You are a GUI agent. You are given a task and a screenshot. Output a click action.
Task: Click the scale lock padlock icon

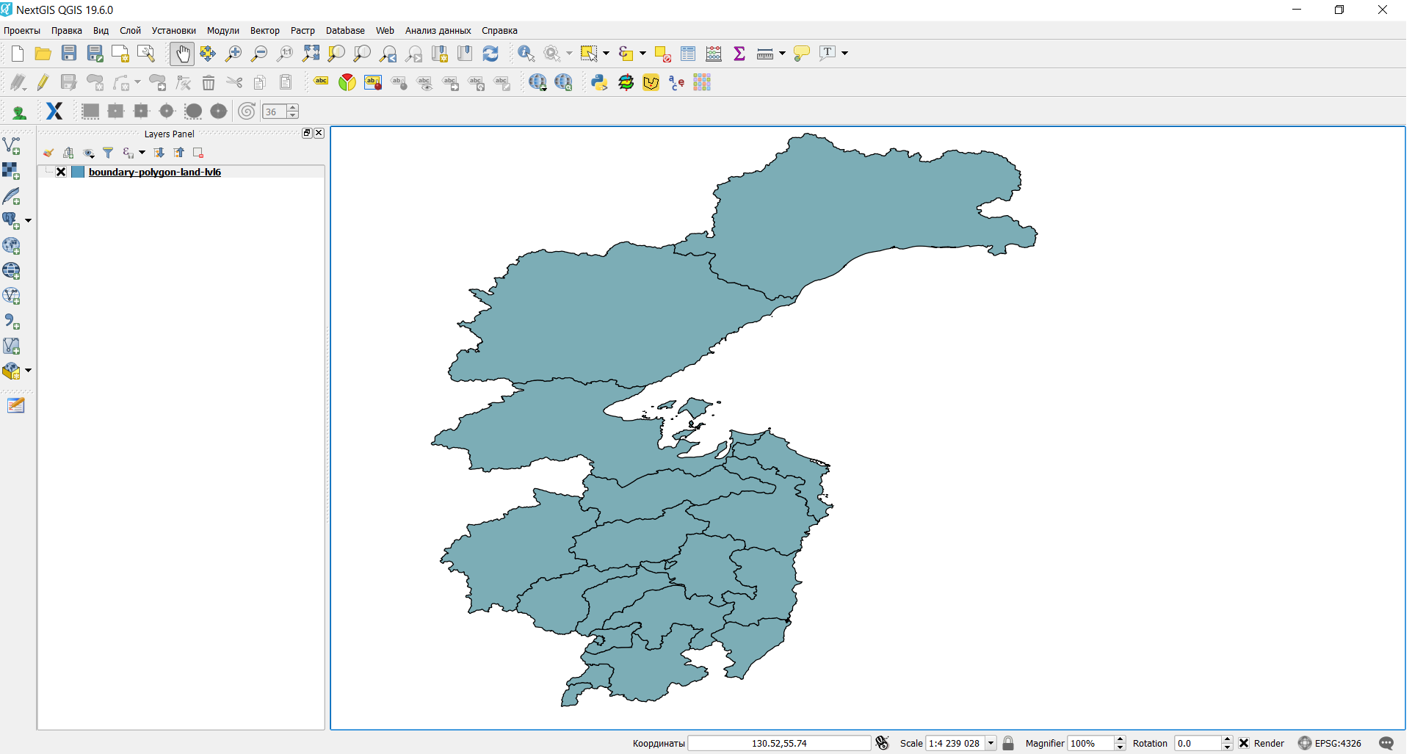[1008, 743]
